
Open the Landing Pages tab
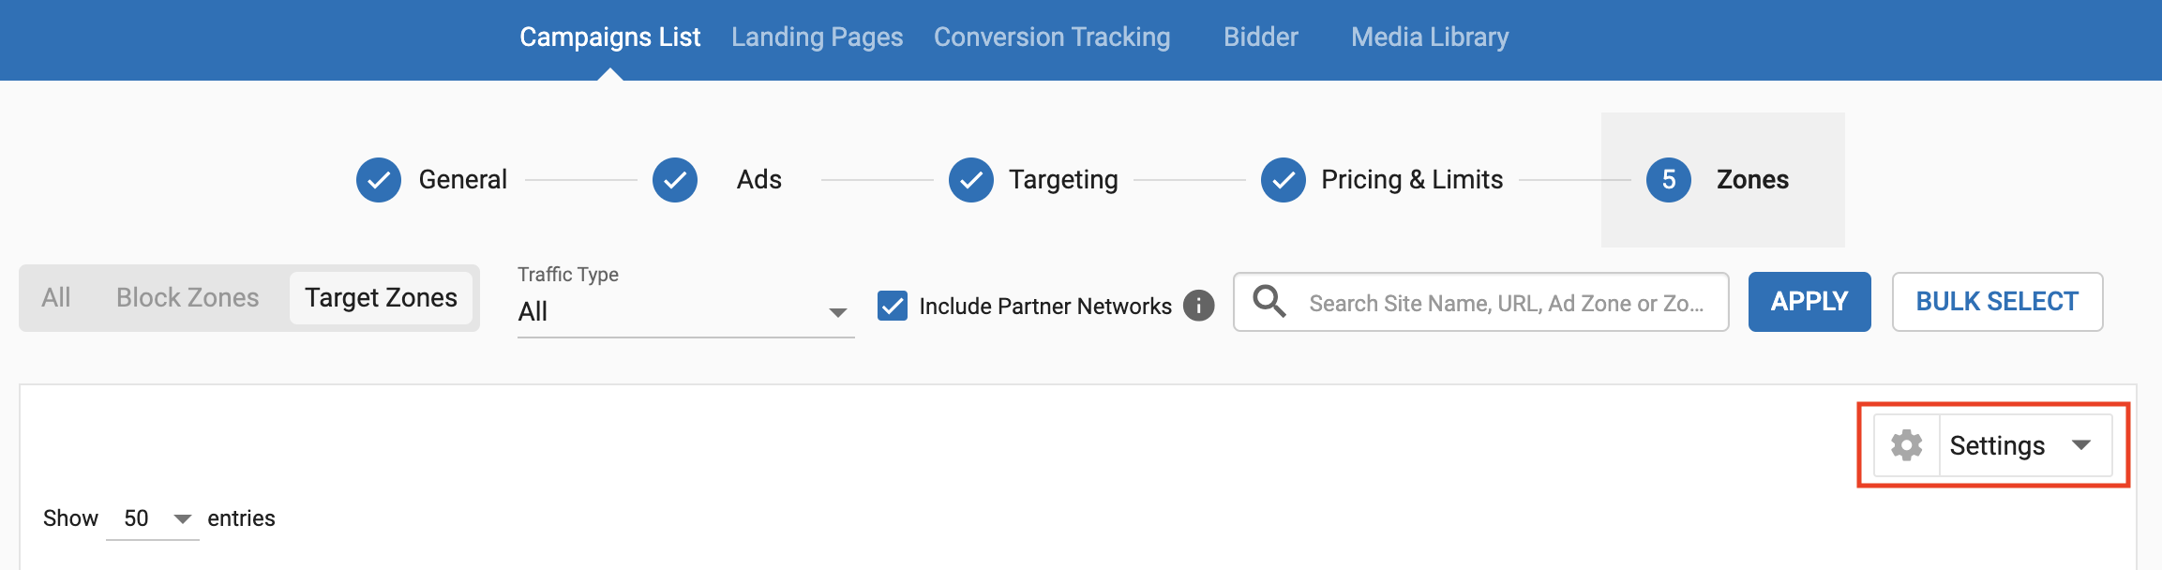[817, 37]
